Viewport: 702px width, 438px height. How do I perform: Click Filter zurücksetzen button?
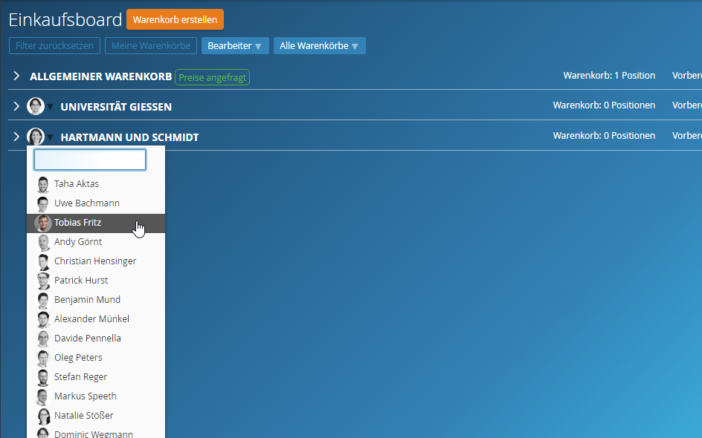coord(54,46)
